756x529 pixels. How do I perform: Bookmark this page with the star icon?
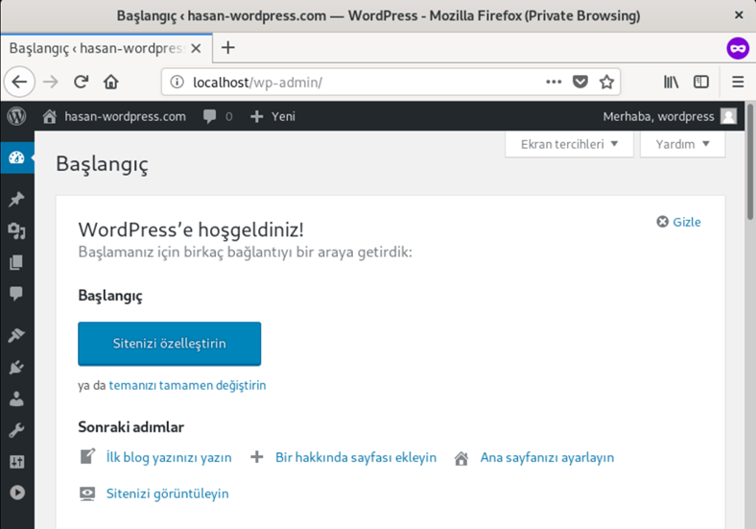[x=606, y=82]
